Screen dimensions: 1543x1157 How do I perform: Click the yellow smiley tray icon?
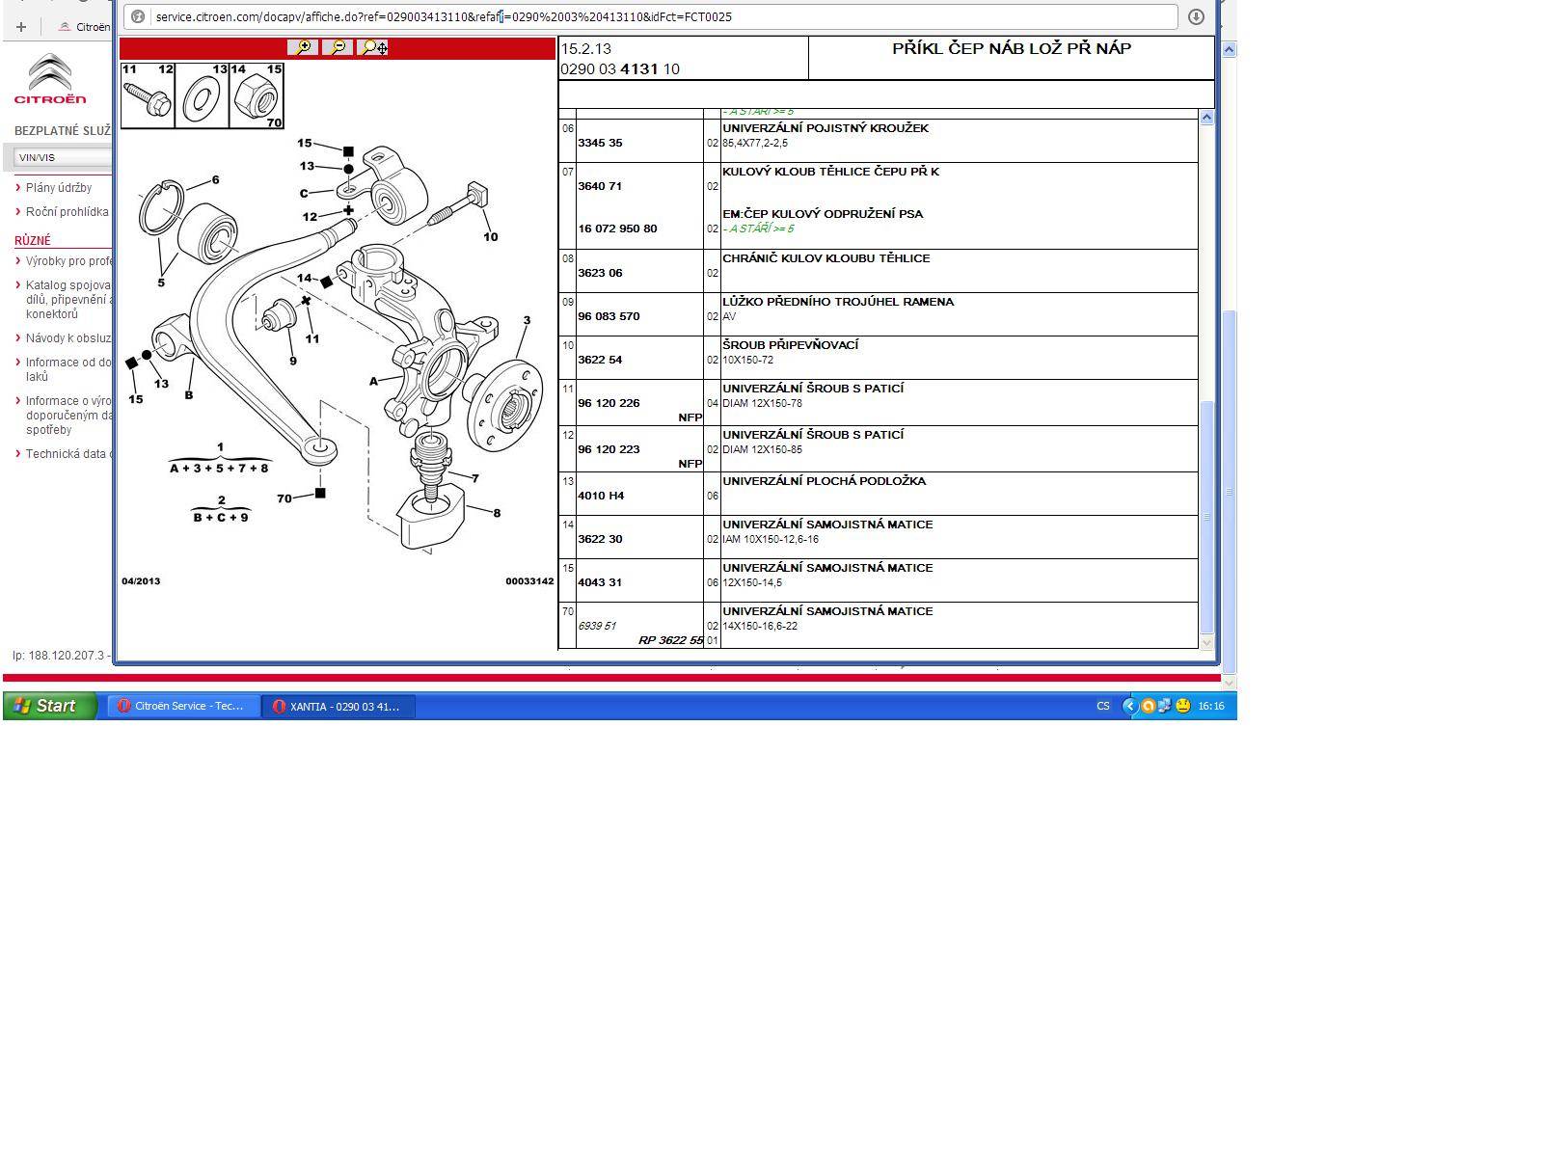pyautogui.click(x=1182, y=706)
